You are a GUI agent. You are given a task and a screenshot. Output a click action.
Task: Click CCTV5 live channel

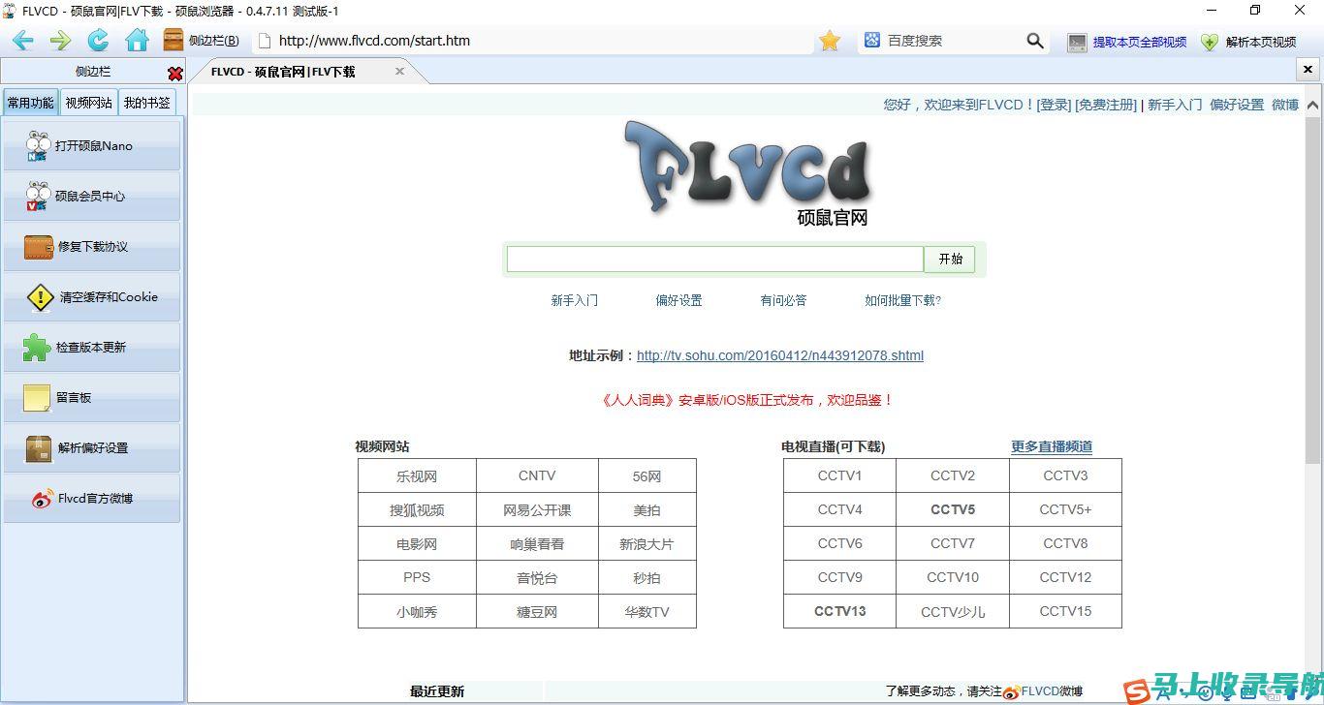(953, 509)
